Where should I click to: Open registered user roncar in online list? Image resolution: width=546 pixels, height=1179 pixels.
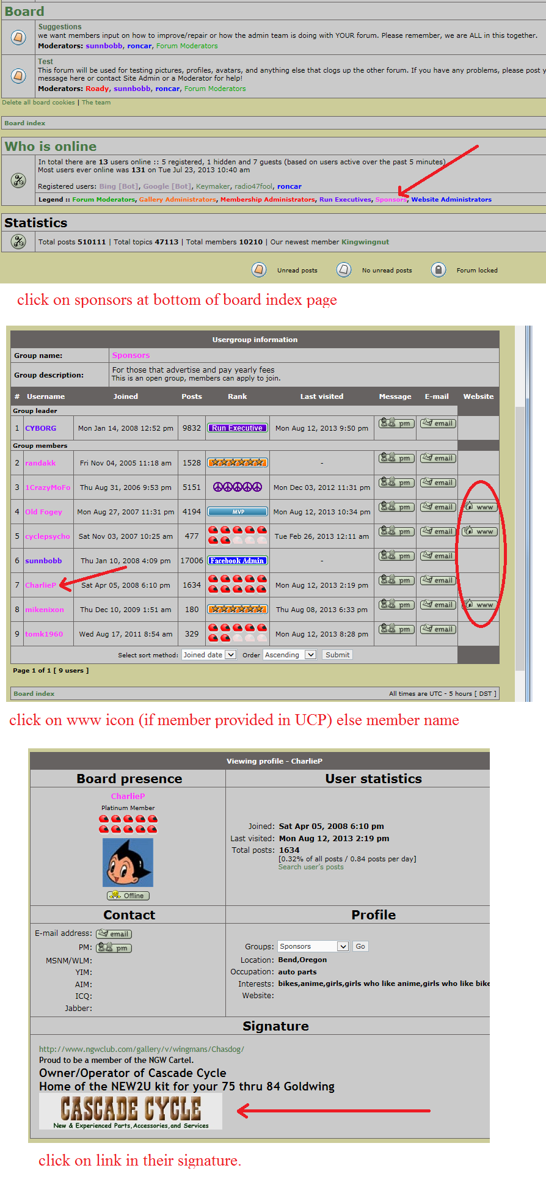289,187
